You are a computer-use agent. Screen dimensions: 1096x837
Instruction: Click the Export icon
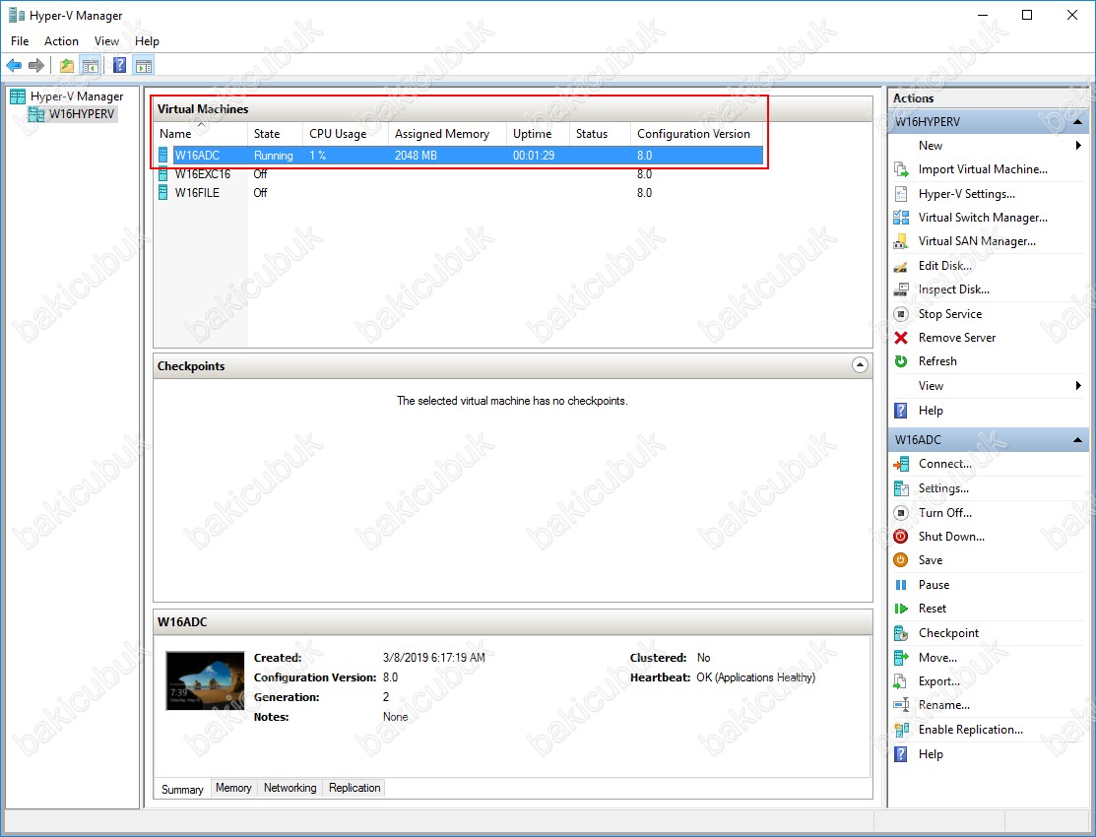tap(901, 681)
